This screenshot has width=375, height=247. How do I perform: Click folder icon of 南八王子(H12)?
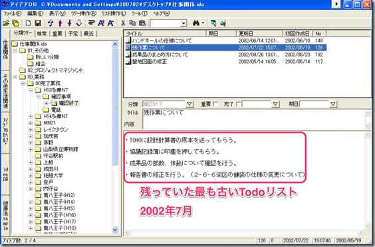tap(38, 195)
